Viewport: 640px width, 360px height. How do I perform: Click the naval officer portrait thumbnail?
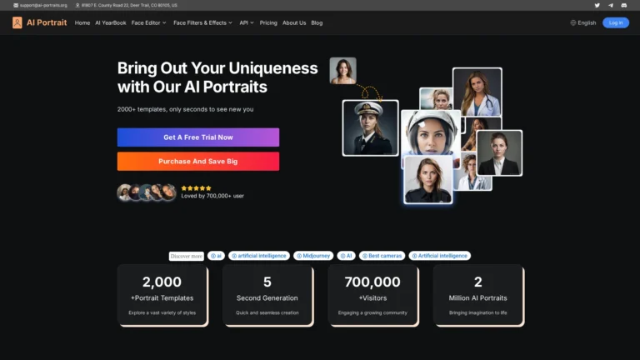[370, 127]
